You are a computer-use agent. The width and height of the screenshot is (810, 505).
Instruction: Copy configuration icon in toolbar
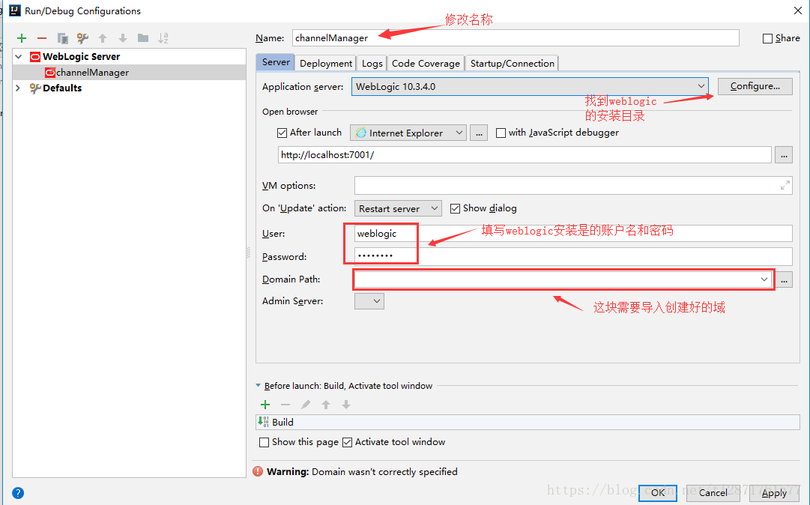point(62,38)
